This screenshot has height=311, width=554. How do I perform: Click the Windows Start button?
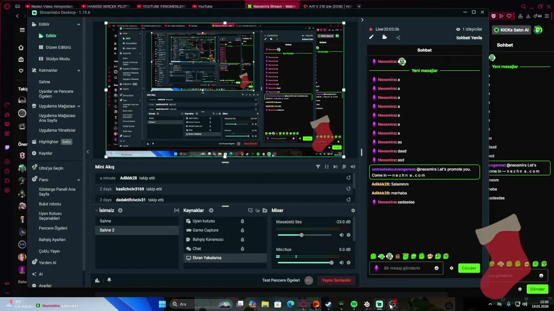point(162,304)
